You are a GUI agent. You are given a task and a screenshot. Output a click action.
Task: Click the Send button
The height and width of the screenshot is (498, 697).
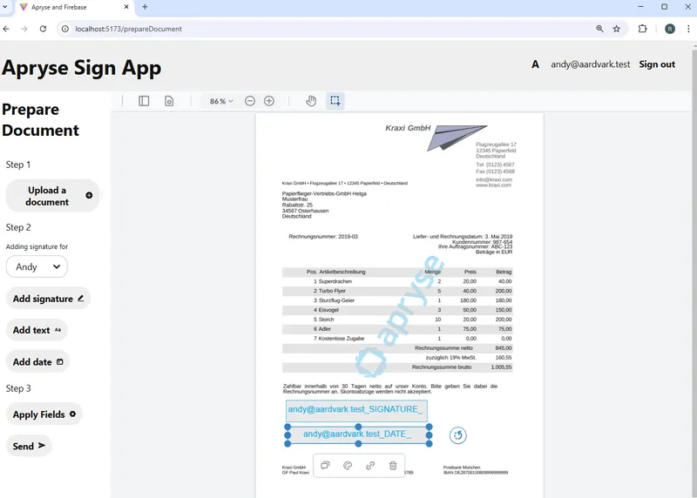(x=29, y=446)
